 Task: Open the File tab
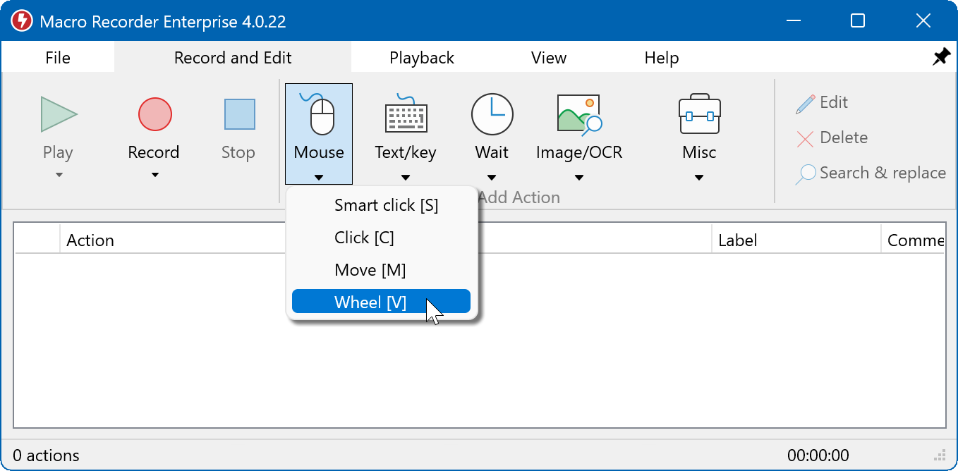coord(58,58)
